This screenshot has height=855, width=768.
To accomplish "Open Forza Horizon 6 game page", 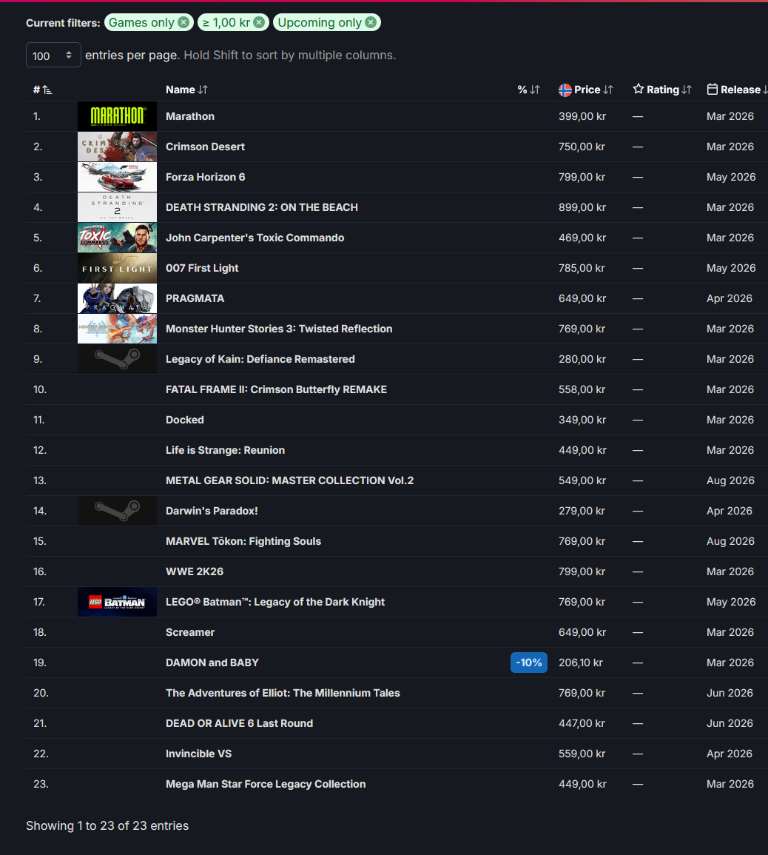I will [205, 177].
